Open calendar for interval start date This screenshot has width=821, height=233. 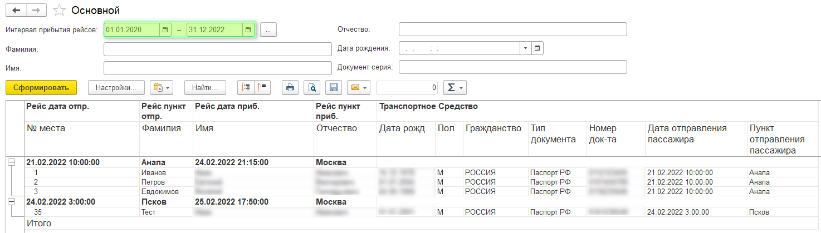click(x=165, y=30)
